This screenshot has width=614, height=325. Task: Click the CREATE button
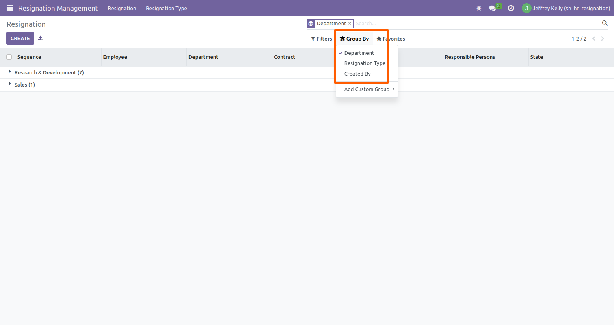point(20,38)
